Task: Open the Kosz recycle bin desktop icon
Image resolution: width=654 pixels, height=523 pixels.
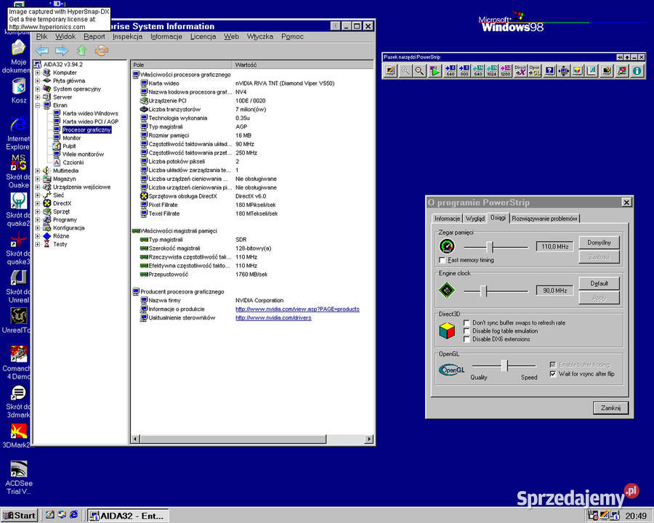Action: coord(19,91)
